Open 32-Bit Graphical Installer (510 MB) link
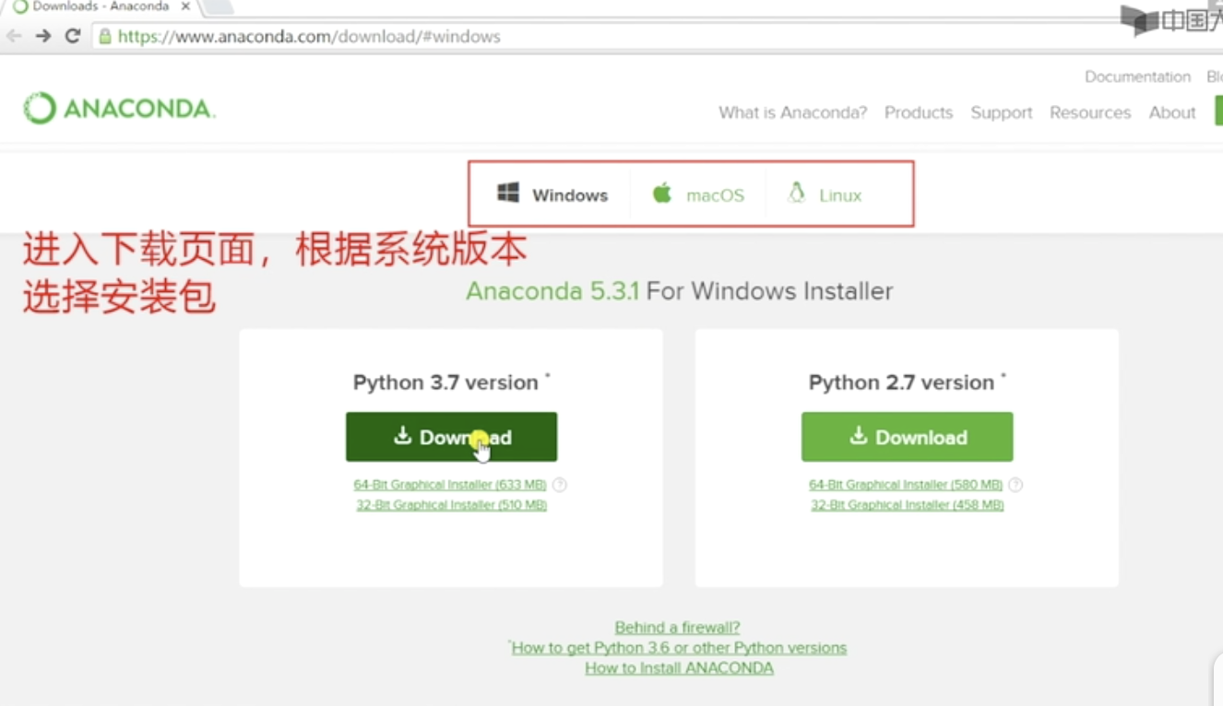 [x=452, y=505]
